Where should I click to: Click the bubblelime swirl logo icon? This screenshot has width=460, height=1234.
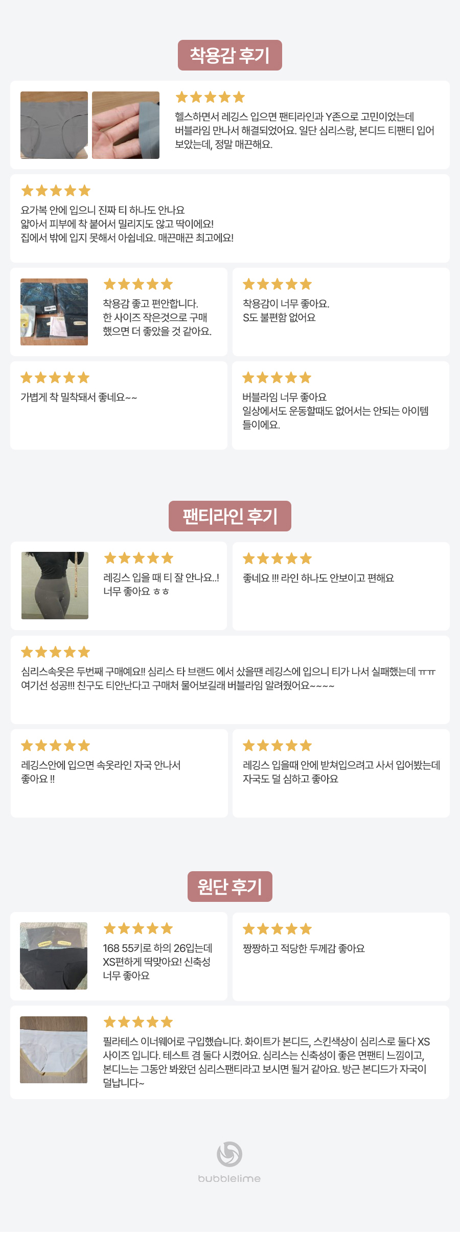click(x=229, y=1154)
